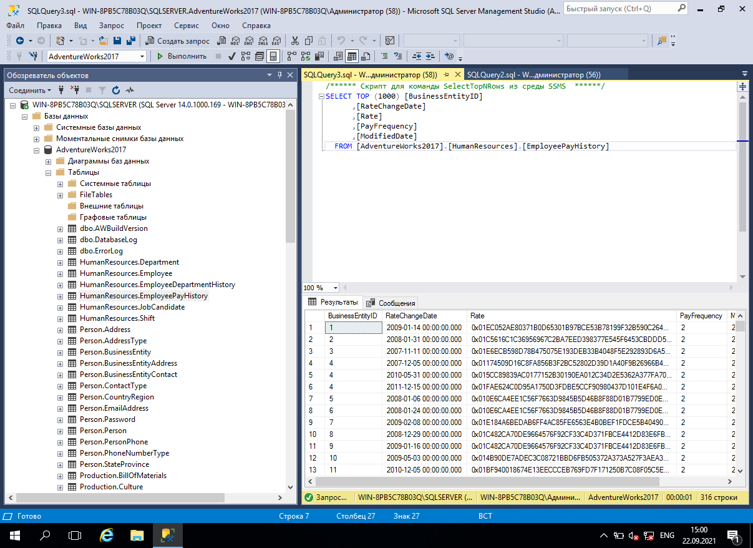Click the ENG language indicator in tray
This screenshot has height=548, width=753.
[667, 536]
